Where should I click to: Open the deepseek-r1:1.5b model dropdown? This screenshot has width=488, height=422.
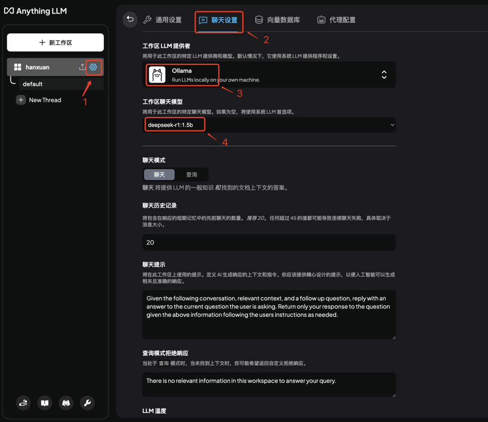coord(269,125)
